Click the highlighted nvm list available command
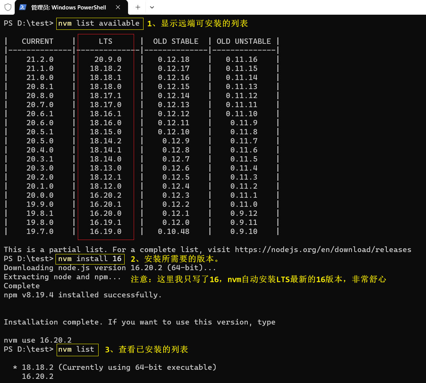The height and width of the screenshot is (383, 426). point(99,23)
